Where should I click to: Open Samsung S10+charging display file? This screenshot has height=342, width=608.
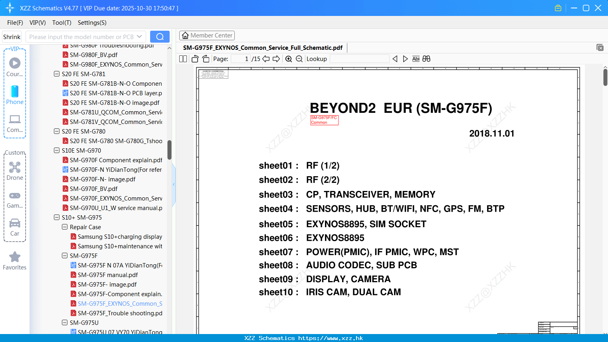pyautogui.click(x=116, y=237)
